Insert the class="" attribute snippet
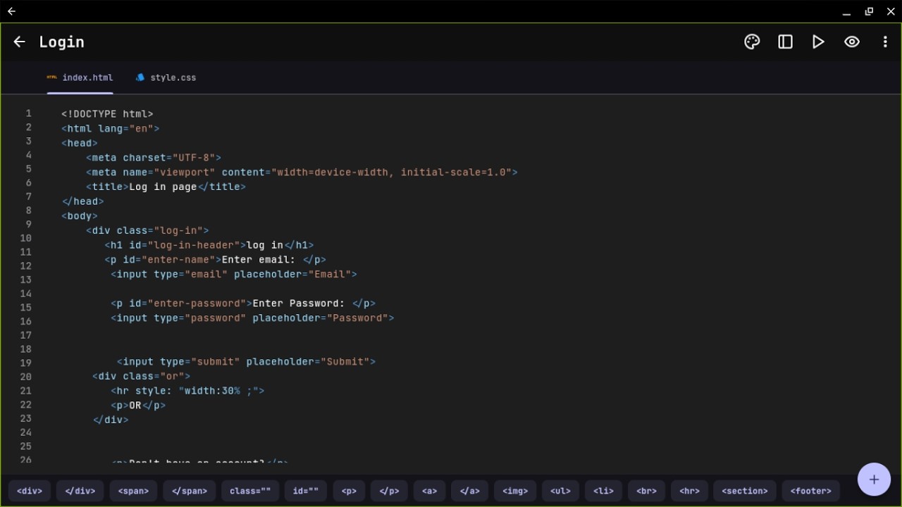The width and height of the screenshot is (902, 507). click(250, 491)
